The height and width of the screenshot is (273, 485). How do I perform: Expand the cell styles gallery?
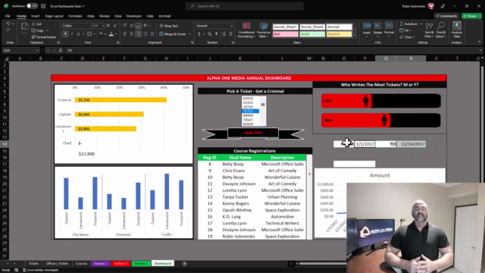point(355,36)
